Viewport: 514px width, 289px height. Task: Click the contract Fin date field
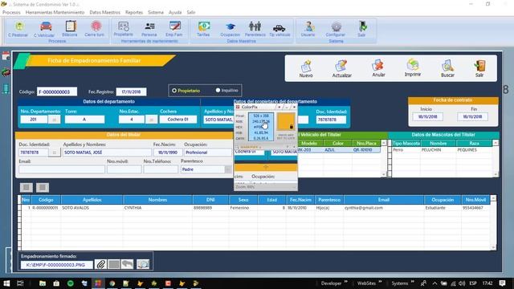point(472,116)
